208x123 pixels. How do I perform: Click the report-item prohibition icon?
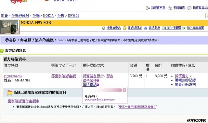103,28
